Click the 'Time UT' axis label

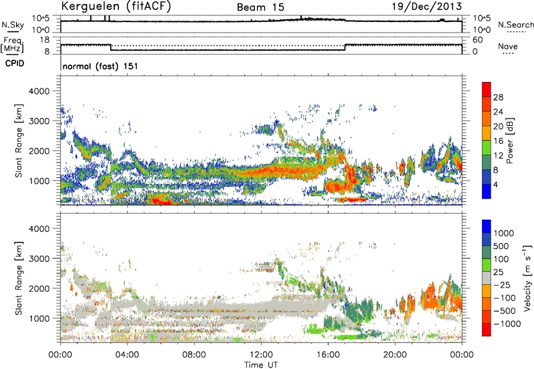point(261,365)
